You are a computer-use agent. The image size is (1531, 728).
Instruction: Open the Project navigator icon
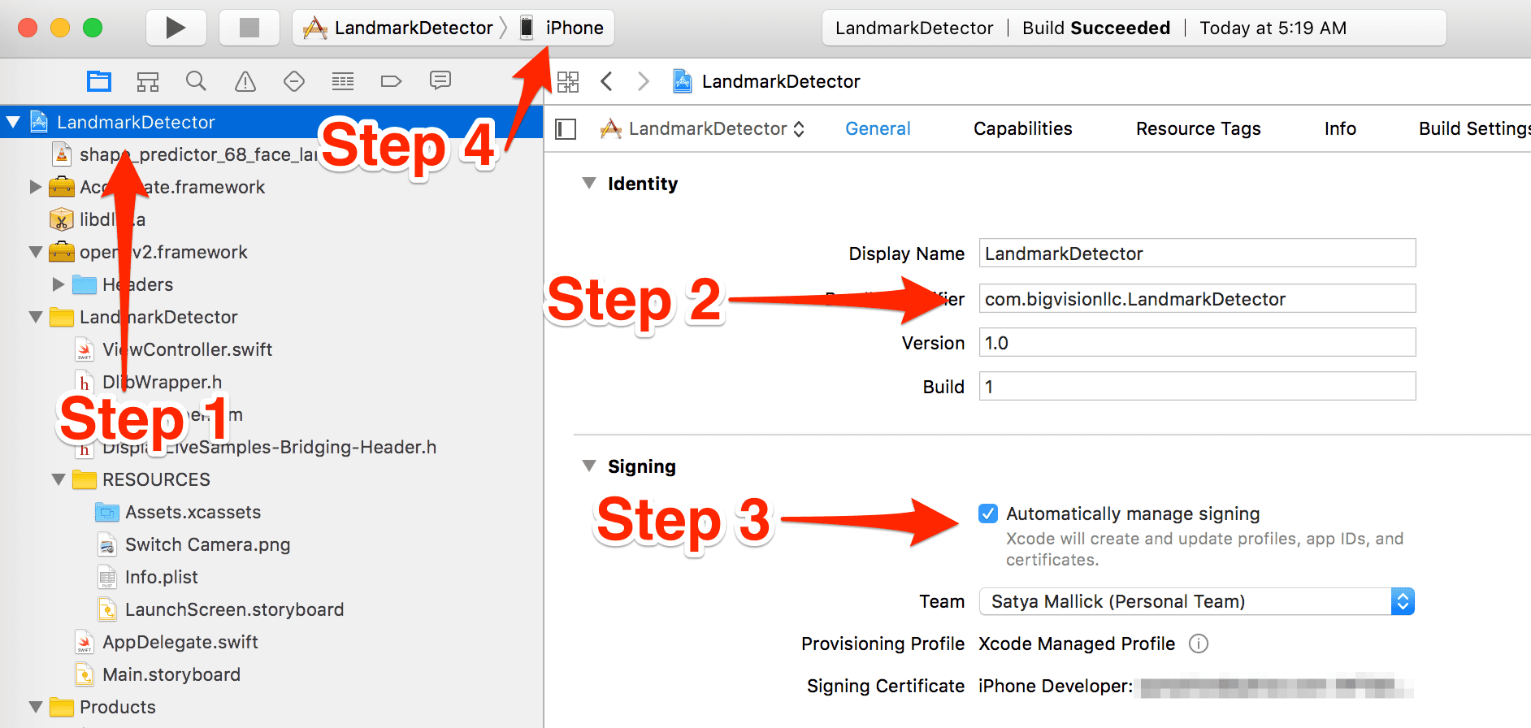click(x=99, y=81)
